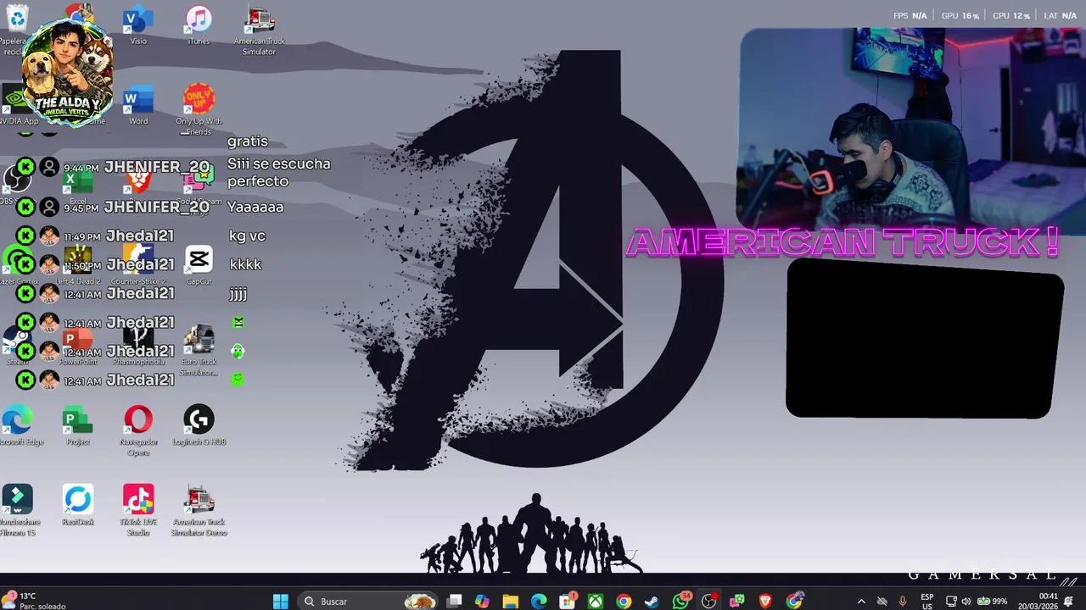The image size is (1086, 610).
Task: Open the CapCut desktop shortcut
Action: 199,265
